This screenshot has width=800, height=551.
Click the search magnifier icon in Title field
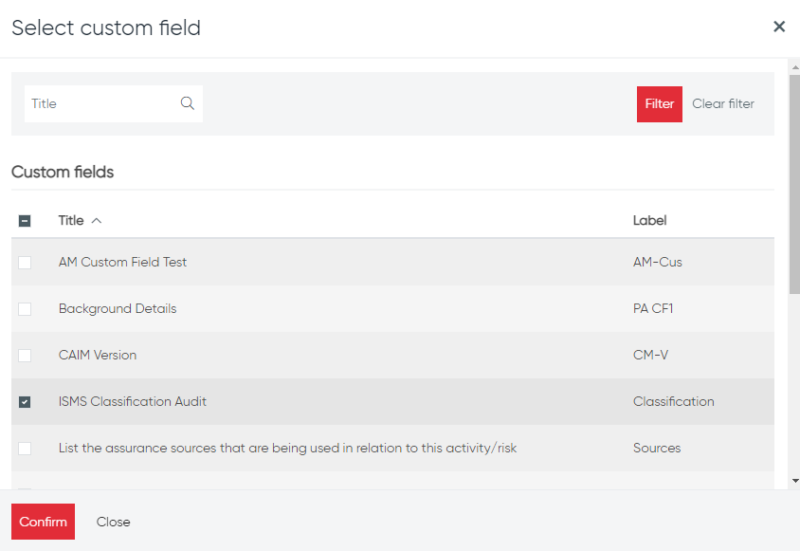tap(188, 103)
